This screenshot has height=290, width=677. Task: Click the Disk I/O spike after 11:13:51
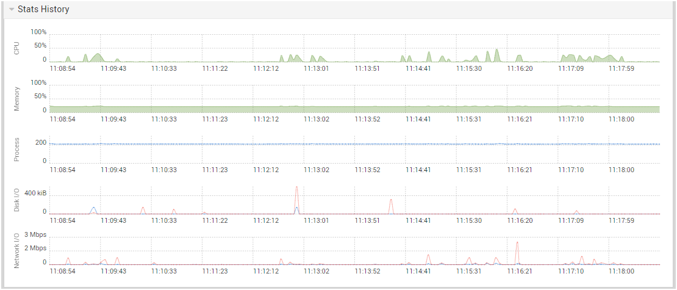pos(391,206)
